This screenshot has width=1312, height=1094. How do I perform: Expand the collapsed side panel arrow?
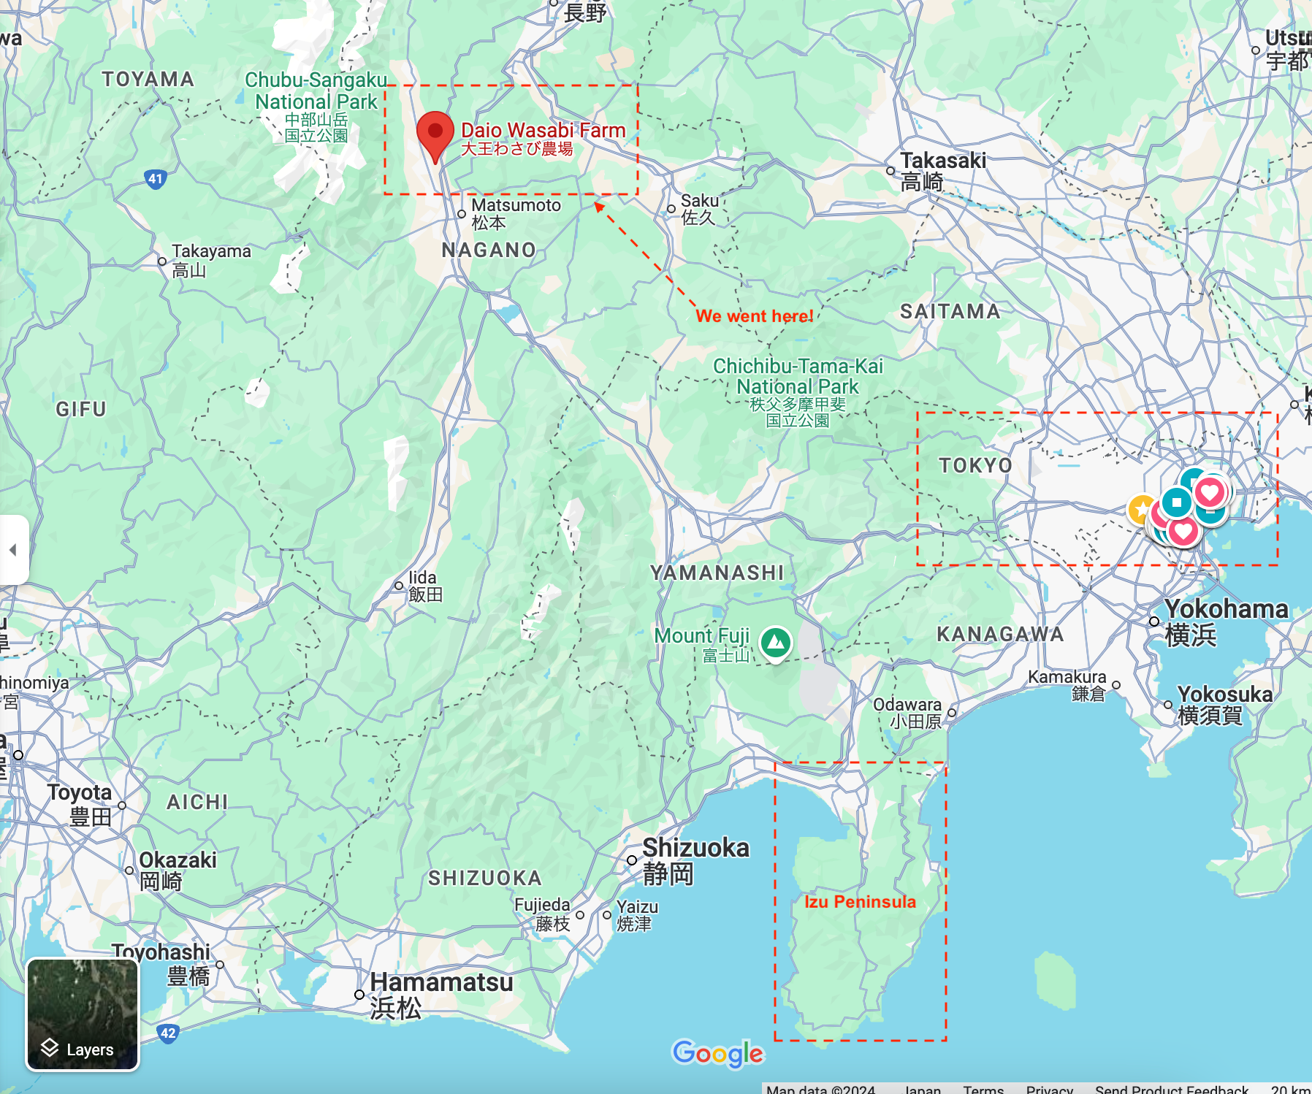(13, 550)
